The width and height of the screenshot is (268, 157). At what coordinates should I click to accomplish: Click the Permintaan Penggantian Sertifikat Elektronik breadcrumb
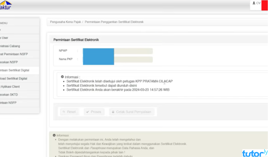point(114,22)
